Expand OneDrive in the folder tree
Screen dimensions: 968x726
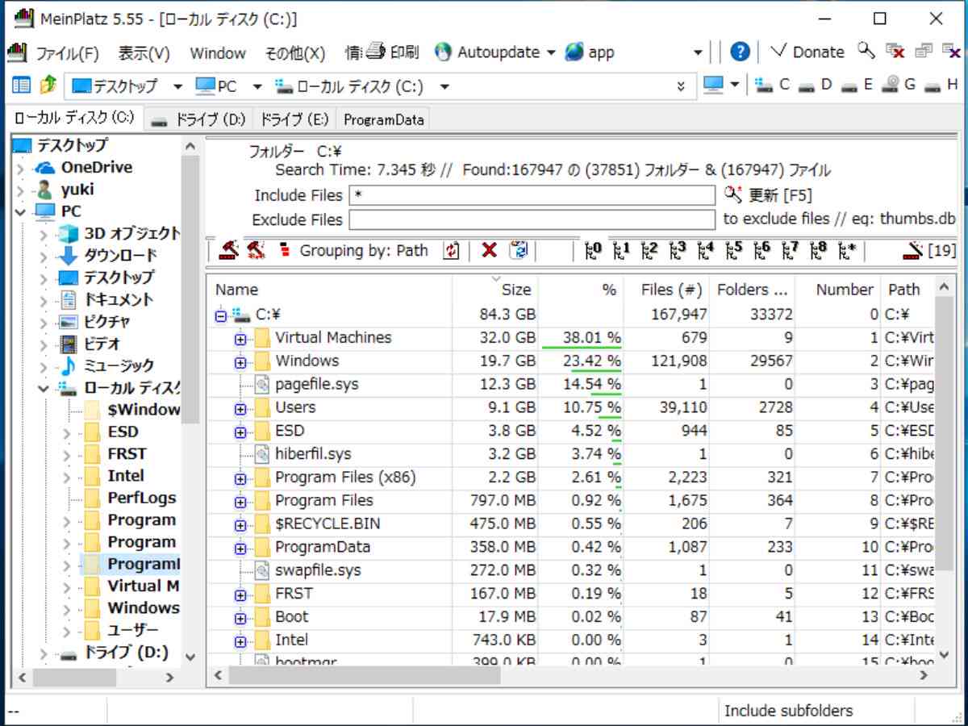[21, 169]
